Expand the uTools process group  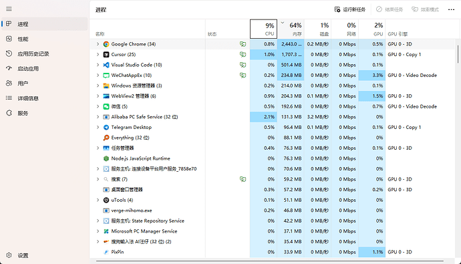coord(98,200)
